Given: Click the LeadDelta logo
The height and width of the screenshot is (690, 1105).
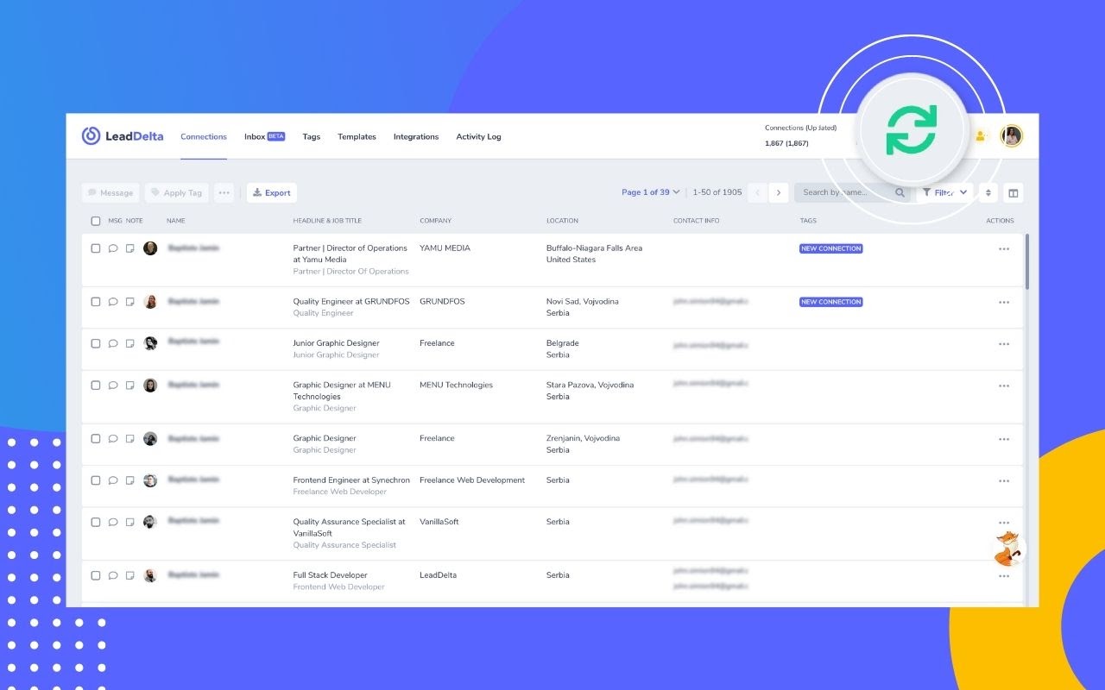Looking at the screenshot, I should (x=122, y=136).
